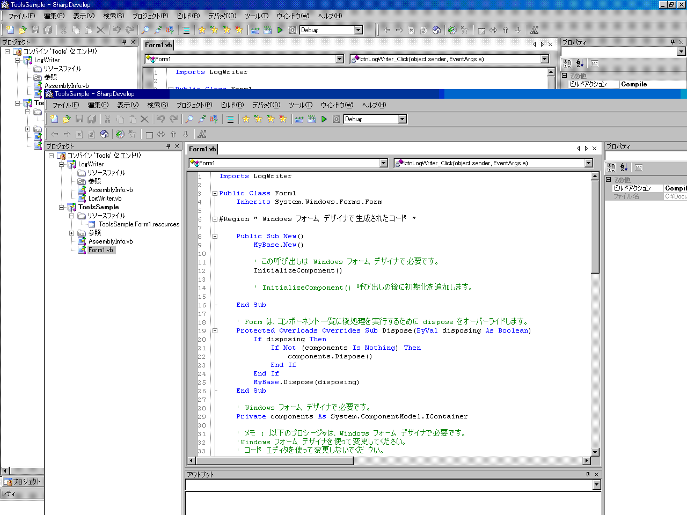The image size is (687, 515).
Task: Run the project with the green Run icon
Action: pos(325,119)
